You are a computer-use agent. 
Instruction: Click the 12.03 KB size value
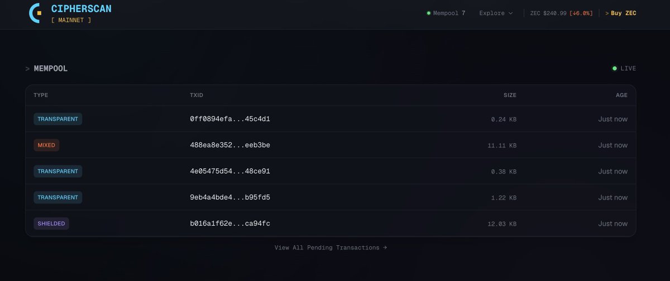502,224
